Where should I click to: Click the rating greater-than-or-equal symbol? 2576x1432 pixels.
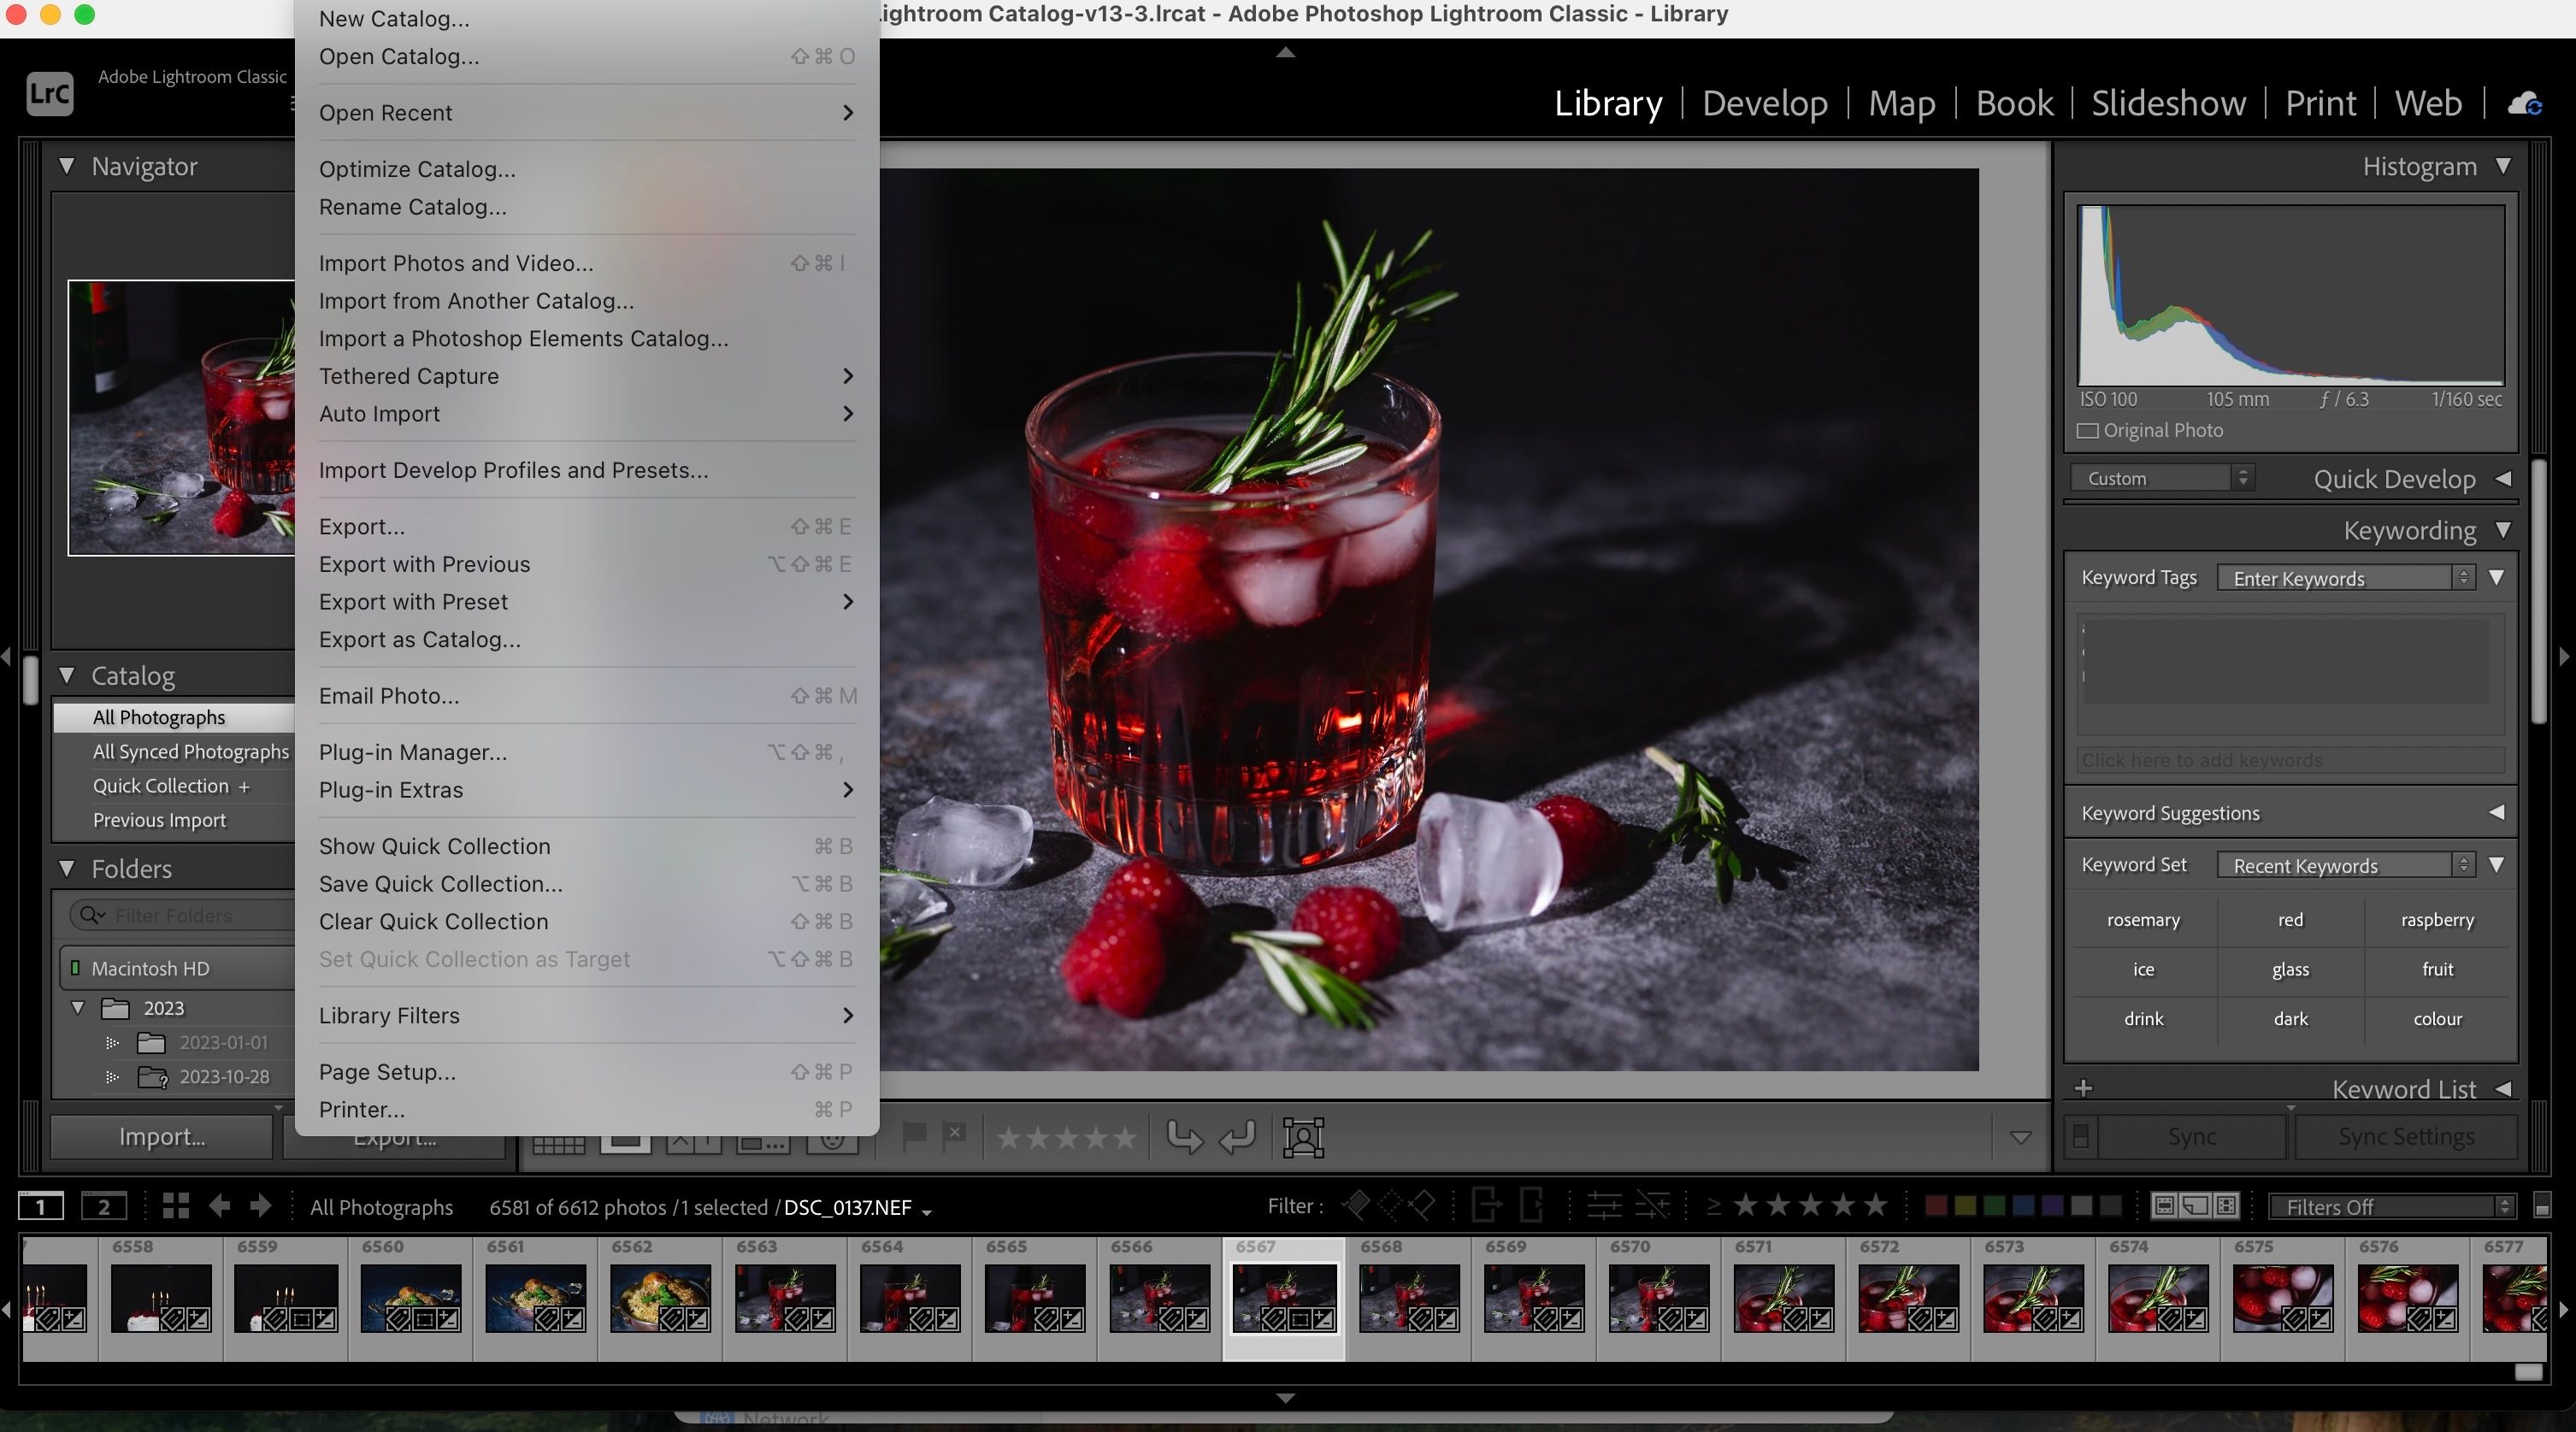(1713, 1207)
